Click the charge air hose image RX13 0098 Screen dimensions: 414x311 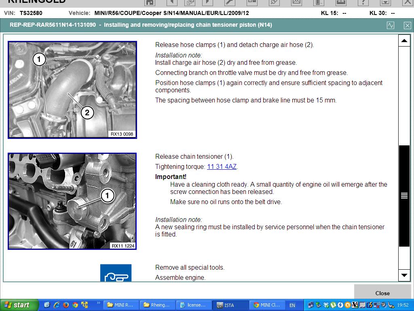pos(72,90)
